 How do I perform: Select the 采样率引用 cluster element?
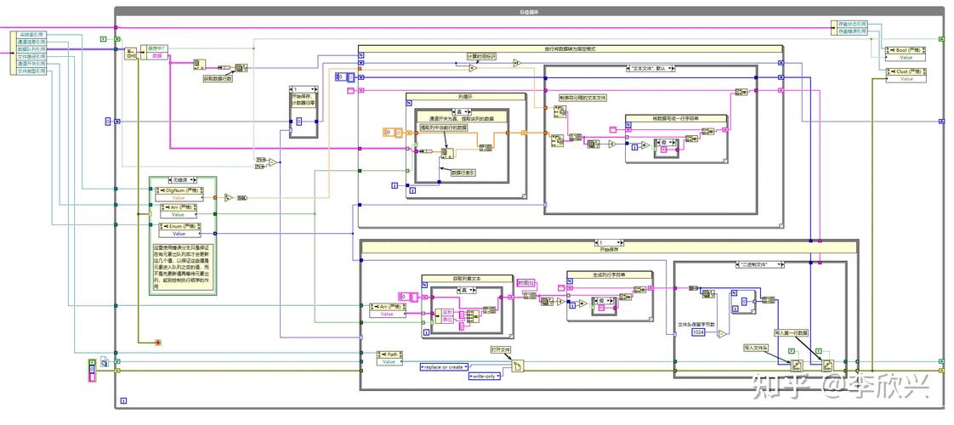(x=31, y=35)
